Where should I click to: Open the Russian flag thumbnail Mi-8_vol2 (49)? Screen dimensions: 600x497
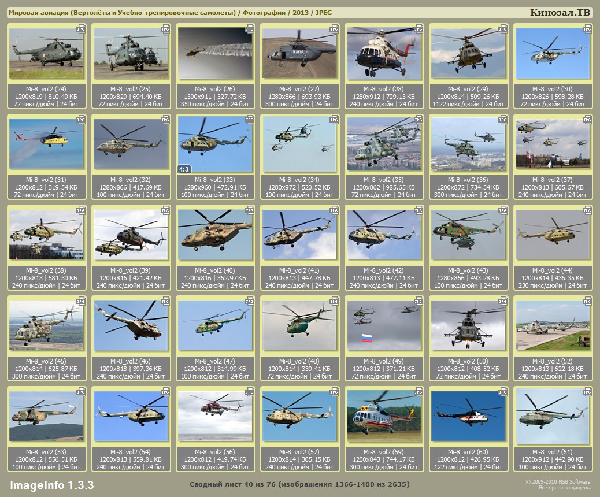pos(383,325)
